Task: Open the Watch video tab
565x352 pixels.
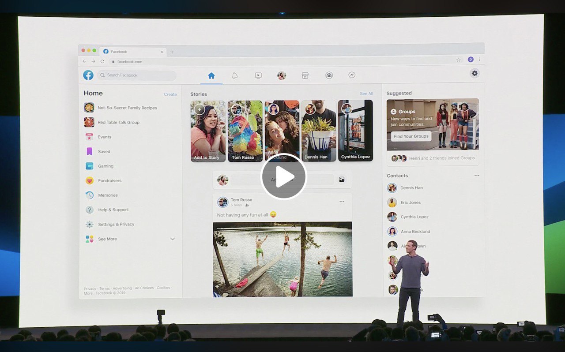Action: point(258,75)
